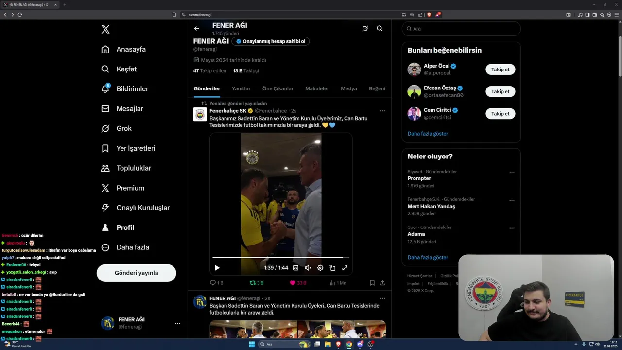Bookmark the Fenerbahçe SK post
The width and height of the screenshot is (622, 350).
coord(372,283)
